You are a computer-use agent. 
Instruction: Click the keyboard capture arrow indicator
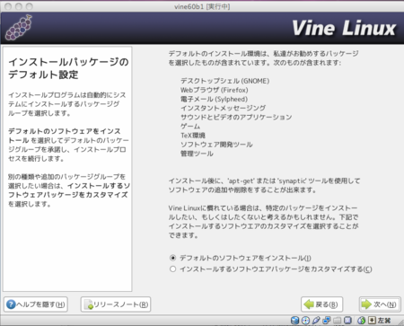372,320
